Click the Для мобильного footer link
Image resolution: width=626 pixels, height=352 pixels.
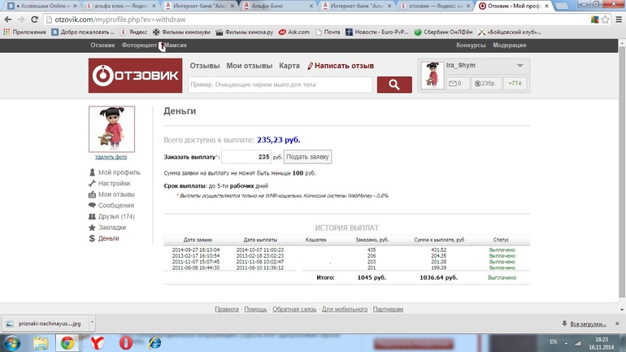coord(345,309)
